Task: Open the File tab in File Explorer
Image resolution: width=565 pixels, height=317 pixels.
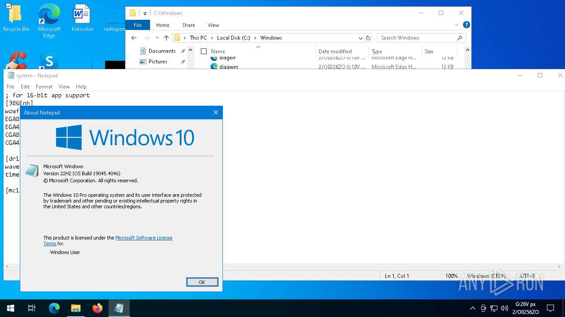Action: [x=138, y=25]
